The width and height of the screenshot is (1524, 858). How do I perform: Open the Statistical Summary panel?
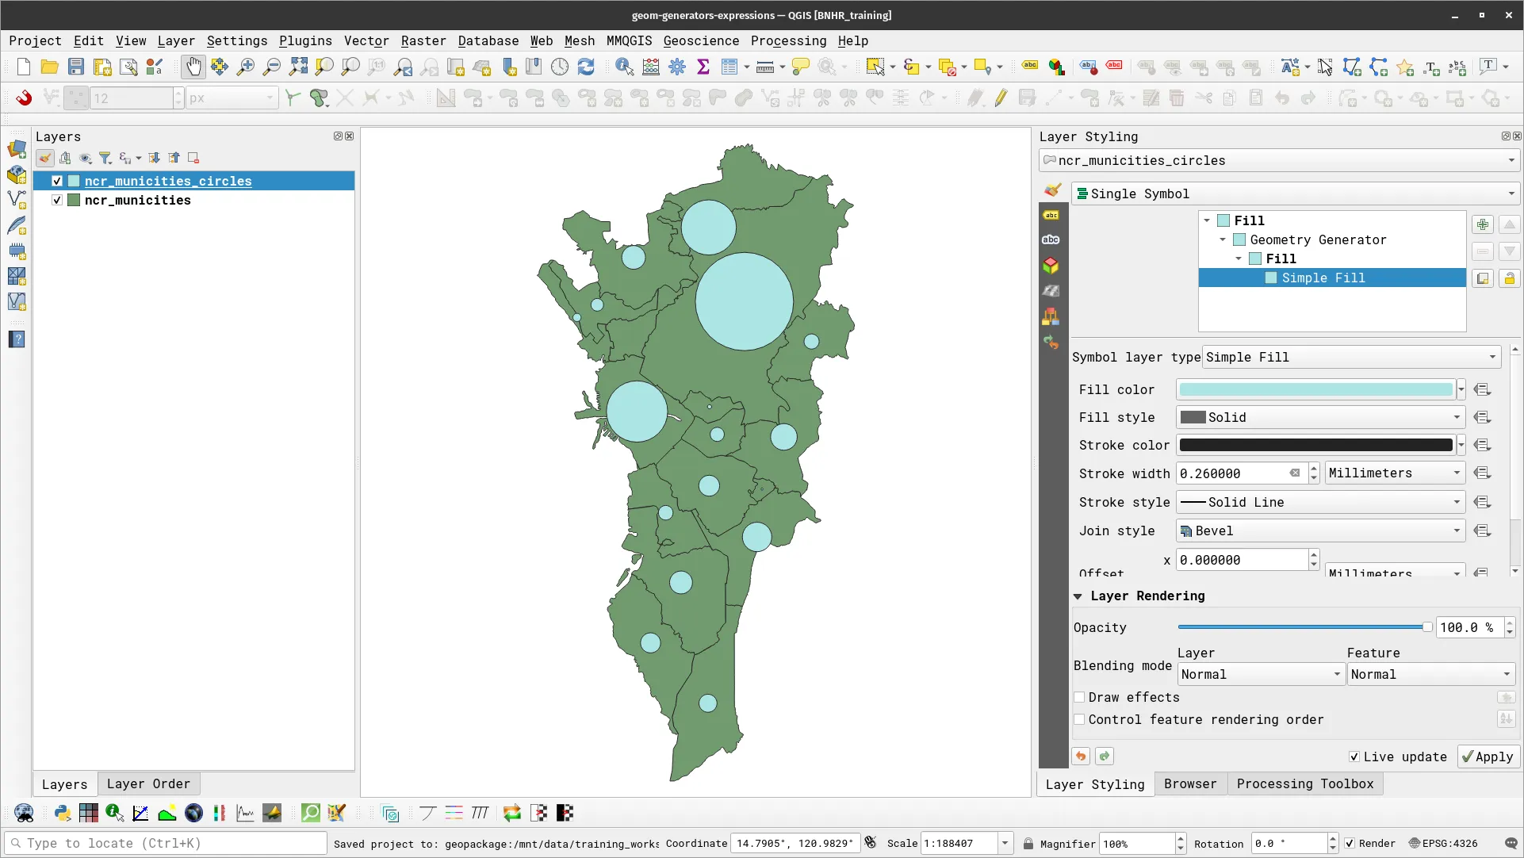pos(703,67)
